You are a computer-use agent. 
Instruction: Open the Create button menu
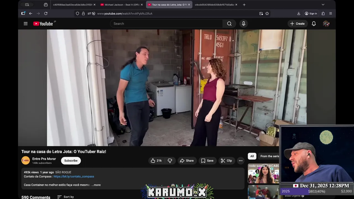tap(297, 24)
